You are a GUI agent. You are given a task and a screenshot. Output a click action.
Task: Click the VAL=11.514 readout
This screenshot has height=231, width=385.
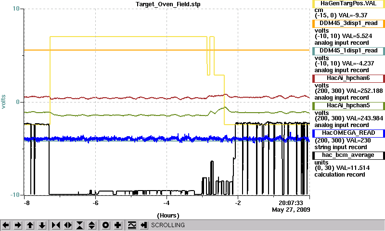pyautogui.click(x=353, y=168)
